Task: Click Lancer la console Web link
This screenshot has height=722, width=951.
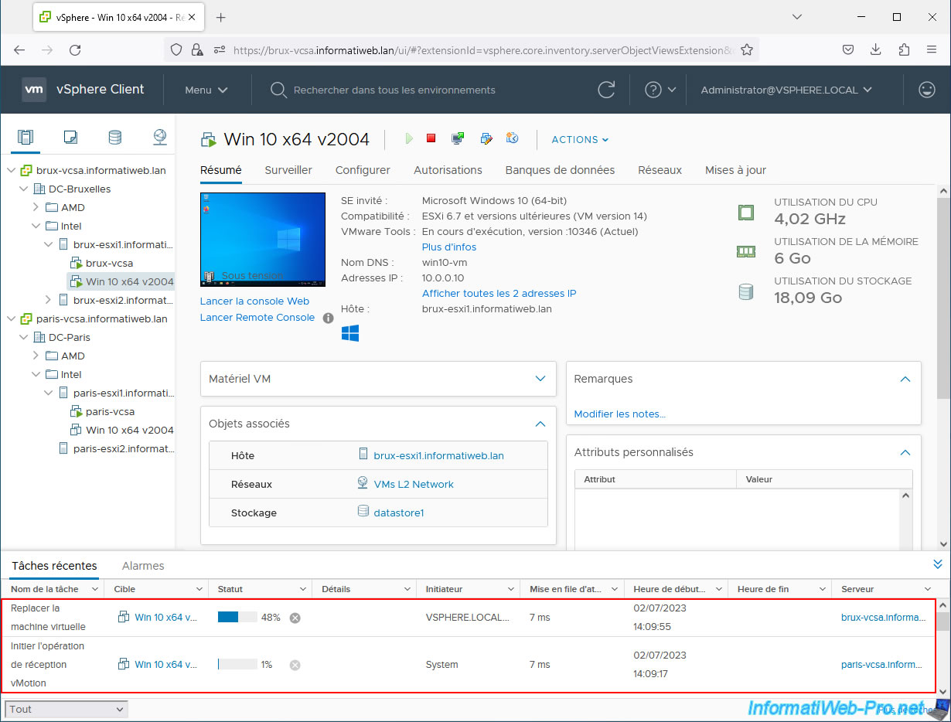Action: (254, 301)
